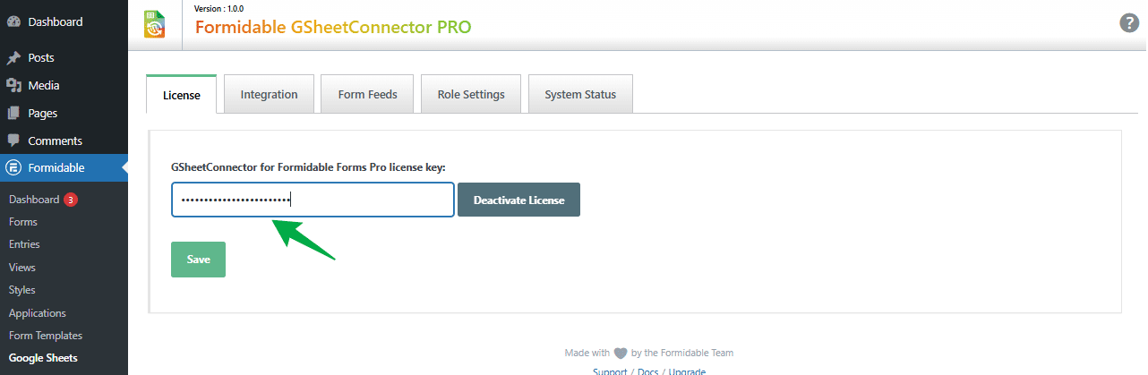Open the Form Feeds tab

click(367, 94)
